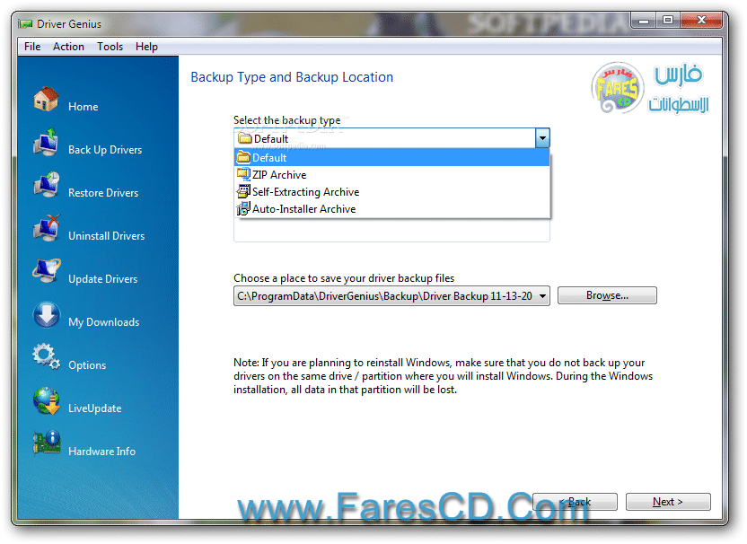Choose Auto-Installer Archive from the list
This screenshot has height=544, width=747.
click(x=391, y=209)
